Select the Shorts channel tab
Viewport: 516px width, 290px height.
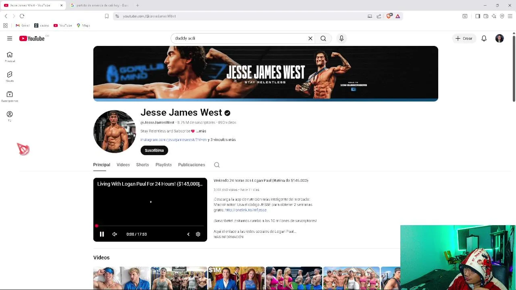pyautogui.click(x=142, y=165)
